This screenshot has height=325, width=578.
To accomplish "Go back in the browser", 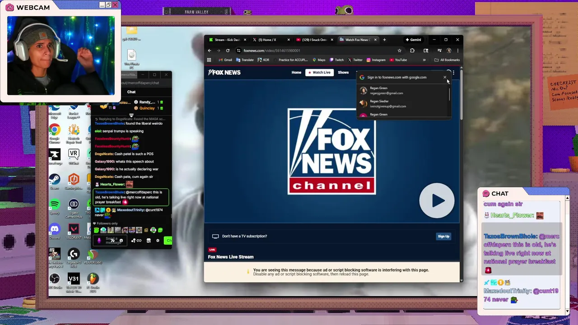I will tap(210, 51).
